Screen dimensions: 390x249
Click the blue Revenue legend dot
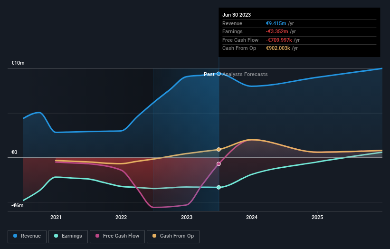(x=15, y=236)
